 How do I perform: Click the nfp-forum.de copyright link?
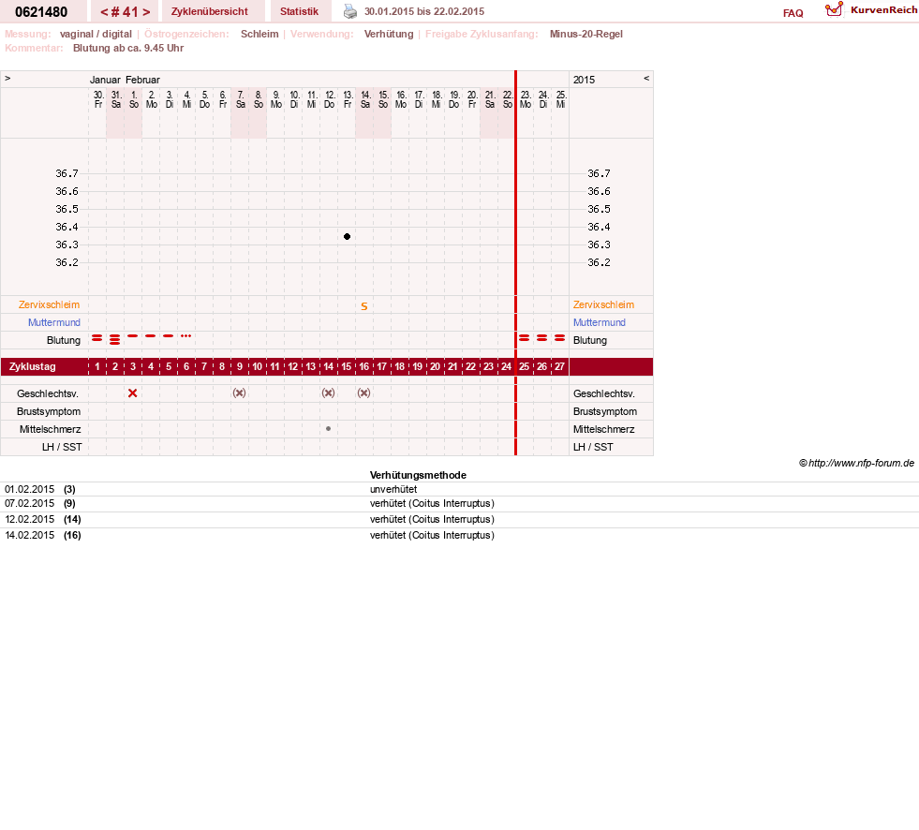[x=856, y=463]
